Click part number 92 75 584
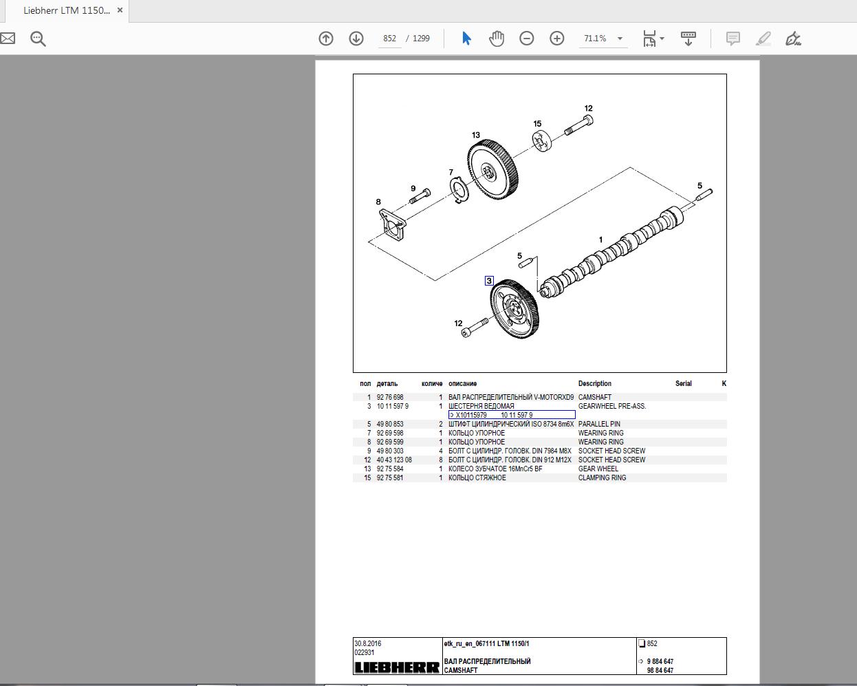This screenshot has height=686, width=857. click(390, 469)
